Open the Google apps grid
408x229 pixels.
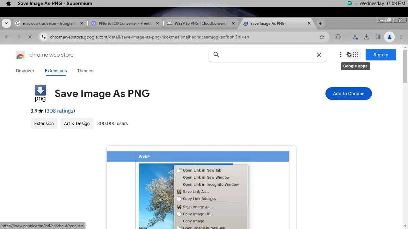355,55
